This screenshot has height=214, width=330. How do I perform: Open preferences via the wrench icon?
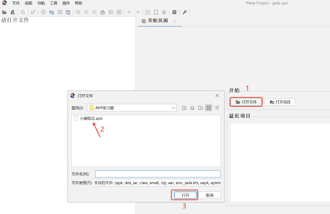pyautogui.click(x=185, y=12)
